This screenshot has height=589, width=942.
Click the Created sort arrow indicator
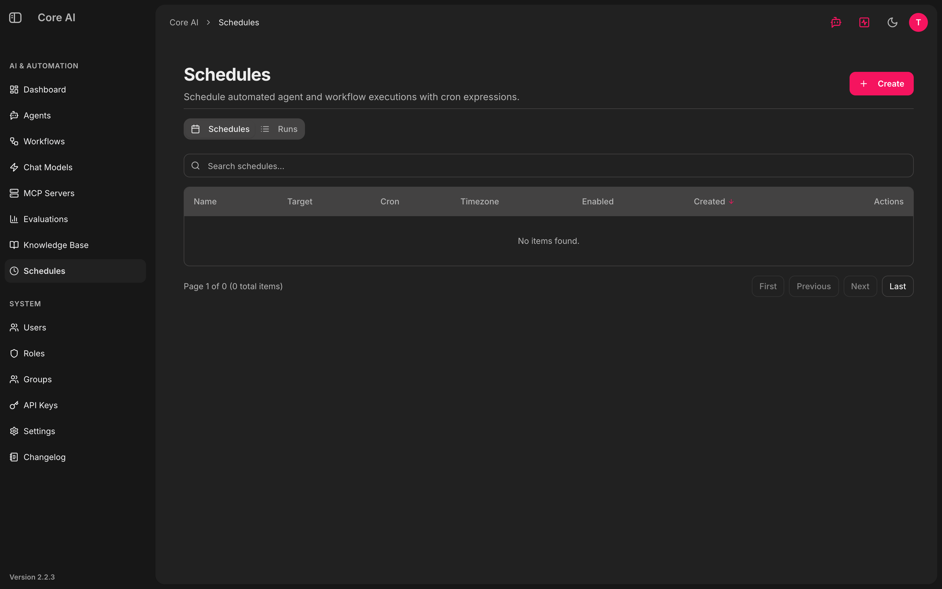pos(731,201)
